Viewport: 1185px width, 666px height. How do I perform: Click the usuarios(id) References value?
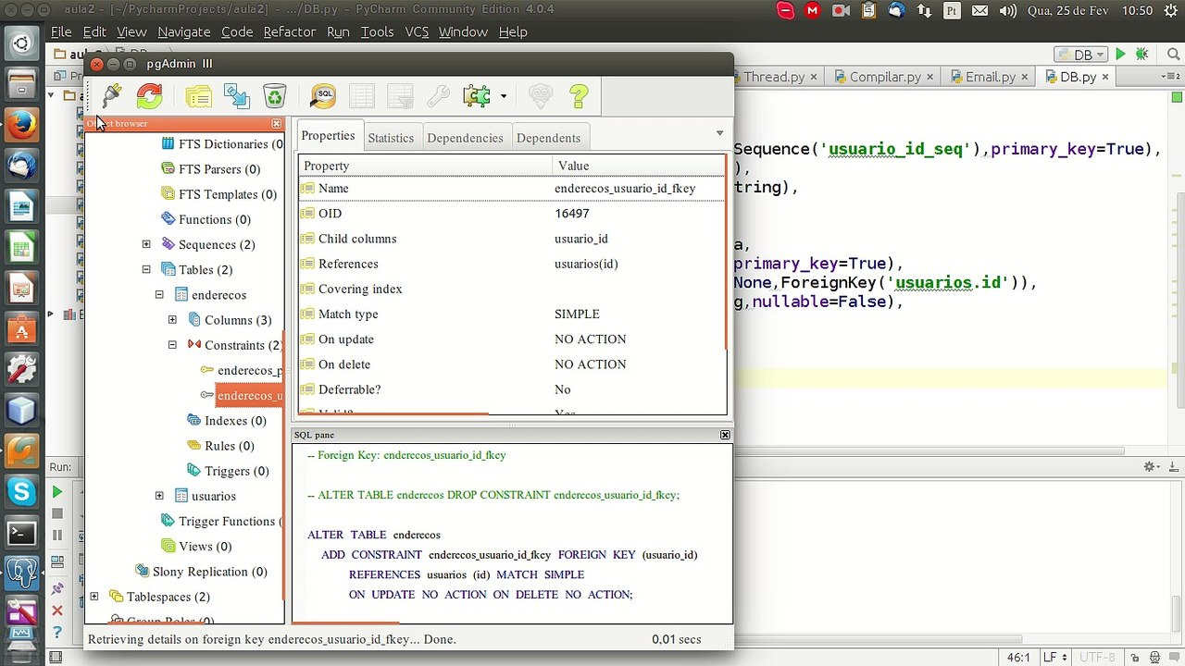(x=586, y=264)
